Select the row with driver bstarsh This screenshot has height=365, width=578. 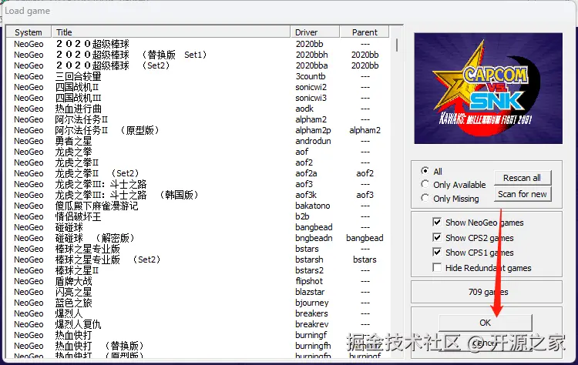pyautogui.click(x=197, y=260)
